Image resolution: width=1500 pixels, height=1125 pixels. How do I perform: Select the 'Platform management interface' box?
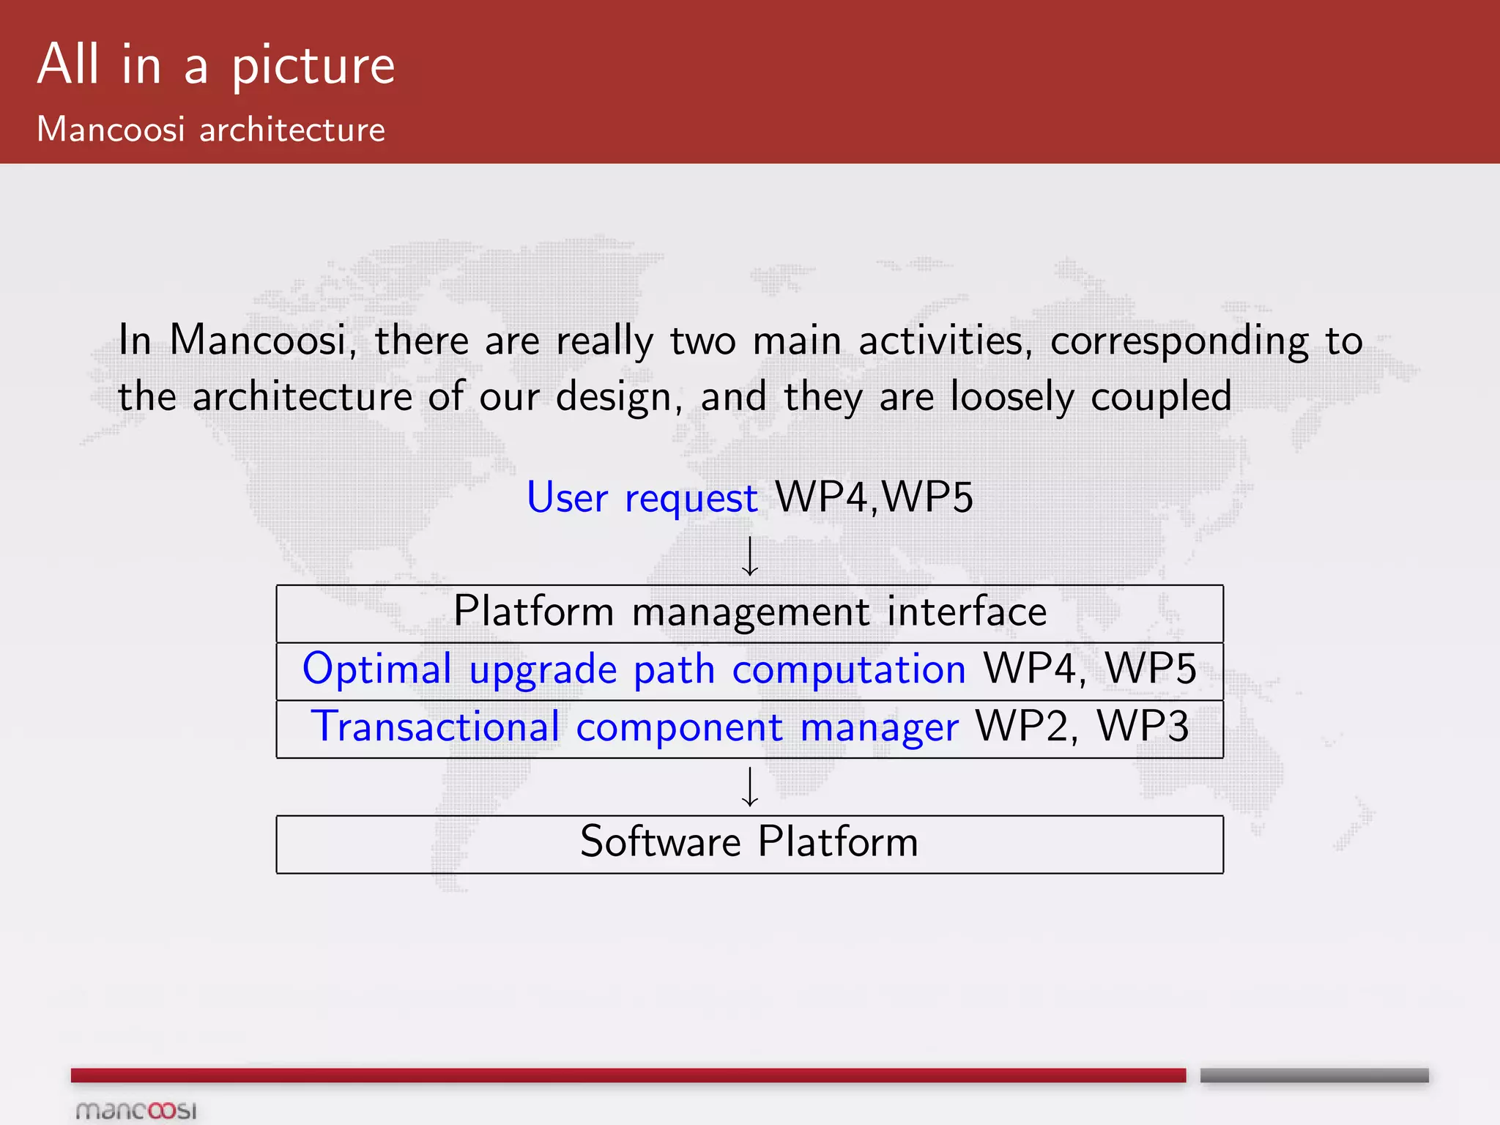750,614
